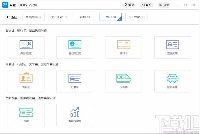
Task: Choose the driver's license (驾驶证) icon
Action: pyautogui.click(x=26, y=77)
